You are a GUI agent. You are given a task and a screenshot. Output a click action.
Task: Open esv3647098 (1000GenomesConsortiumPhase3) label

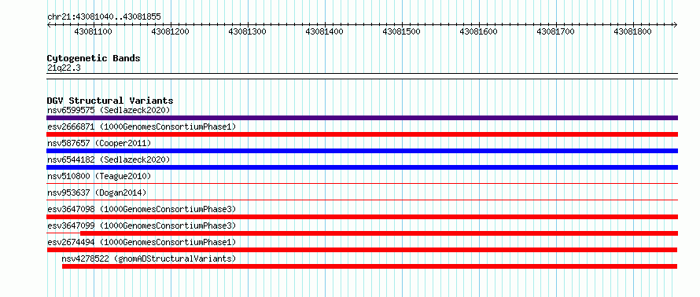click(142, 209)
